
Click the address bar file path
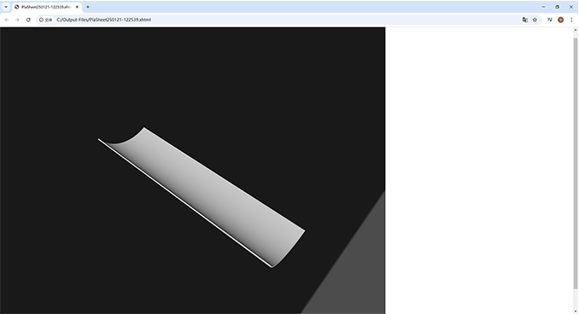(104, 20)
